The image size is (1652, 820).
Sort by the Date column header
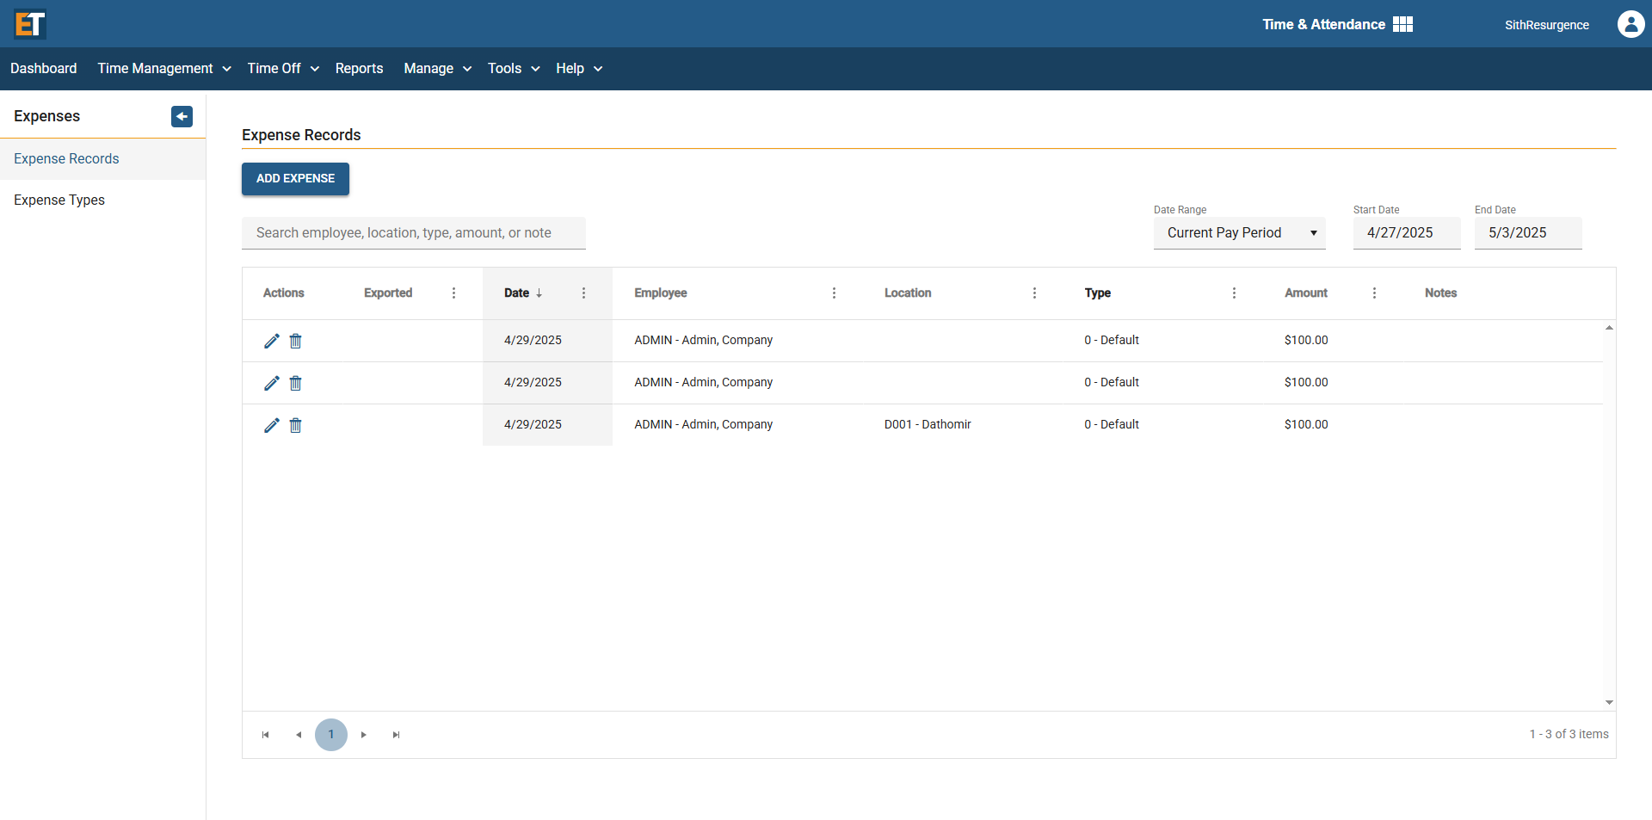click(x=516, y=293)
